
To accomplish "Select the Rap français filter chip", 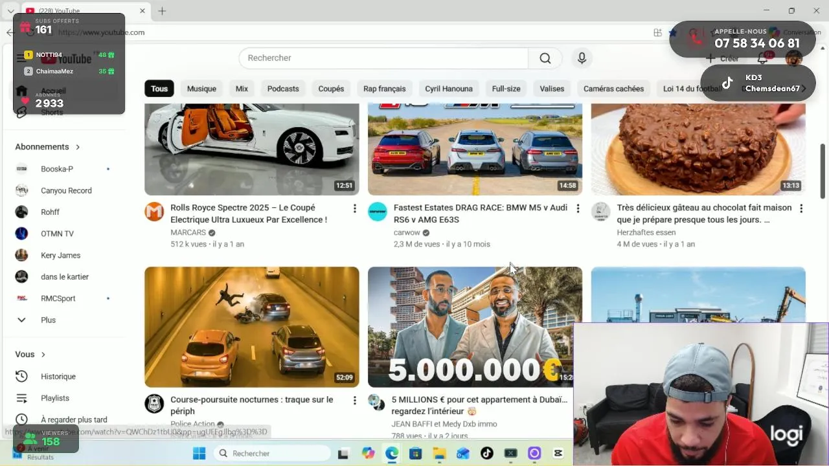I will click(x=385, y=89).
